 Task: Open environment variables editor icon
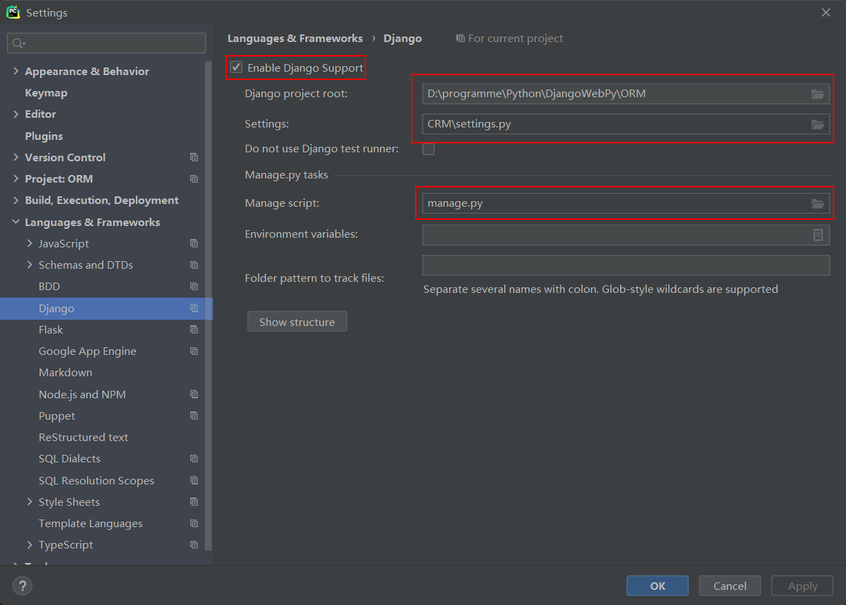[818, 235]
